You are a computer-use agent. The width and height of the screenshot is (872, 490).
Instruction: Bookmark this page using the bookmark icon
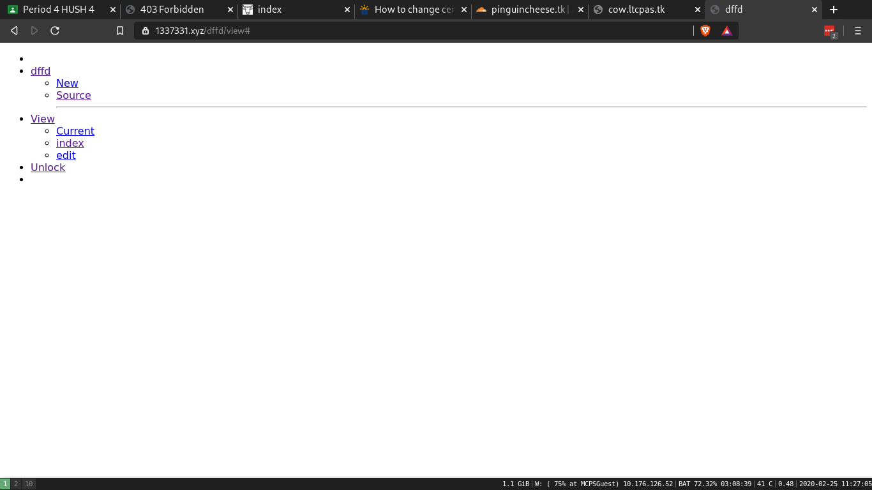pos(119,31)
